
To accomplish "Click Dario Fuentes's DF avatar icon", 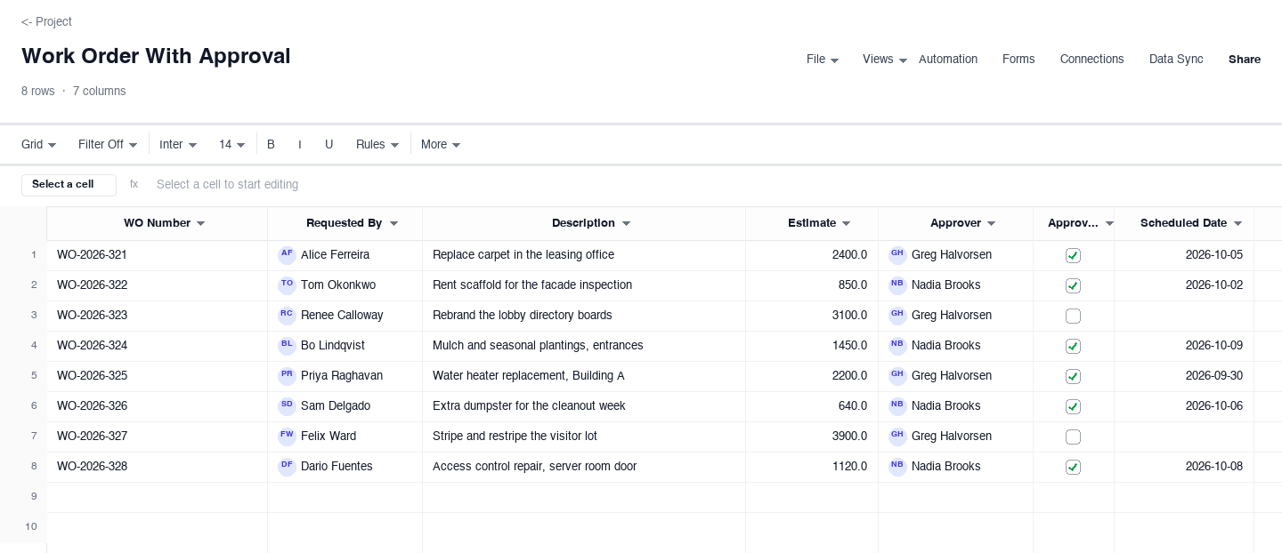I will [287, 467].
